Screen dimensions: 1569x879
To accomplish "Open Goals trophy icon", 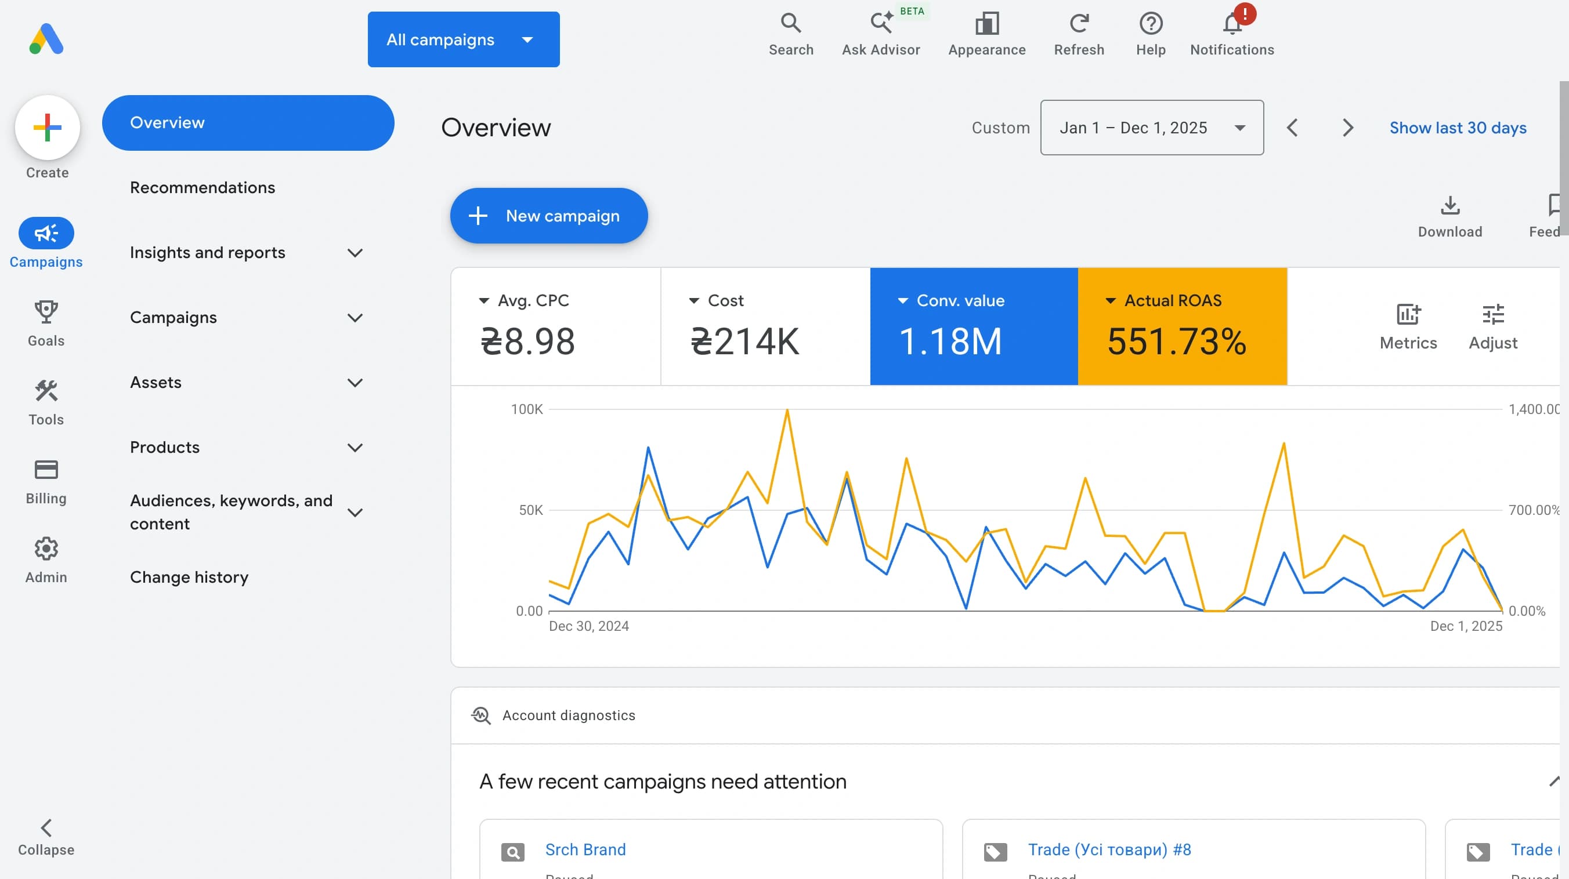I will (46, 312).
